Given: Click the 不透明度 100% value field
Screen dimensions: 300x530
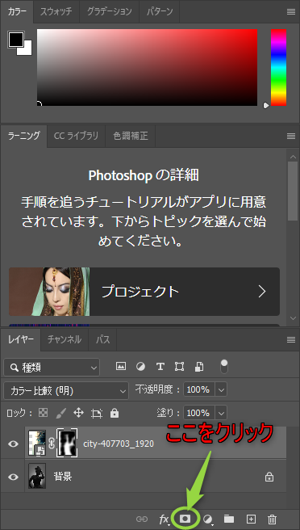Looking at the screenshot, I should pyautogui.click(x=198, y=389).
